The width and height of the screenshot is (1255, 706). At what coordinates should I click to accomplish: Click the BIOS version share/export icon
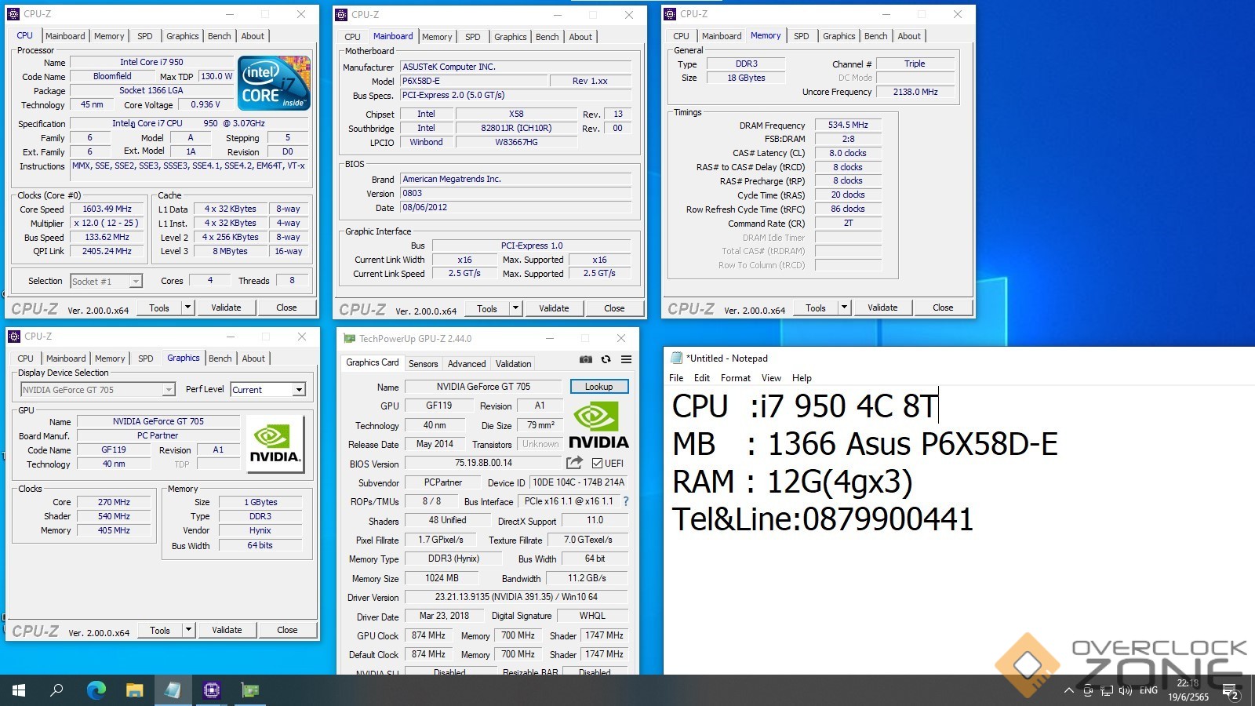(574, 463)
